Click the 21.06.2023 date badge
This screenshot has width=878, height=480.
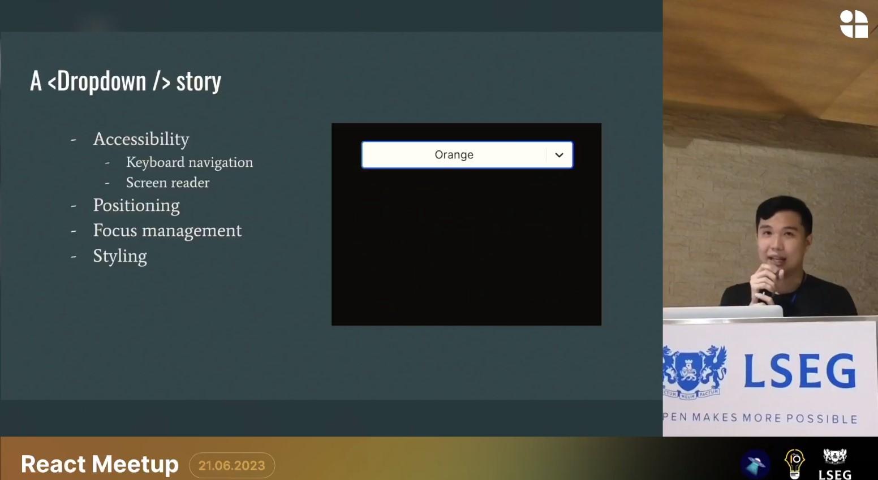pyautogui.click(x=232, y=465)
